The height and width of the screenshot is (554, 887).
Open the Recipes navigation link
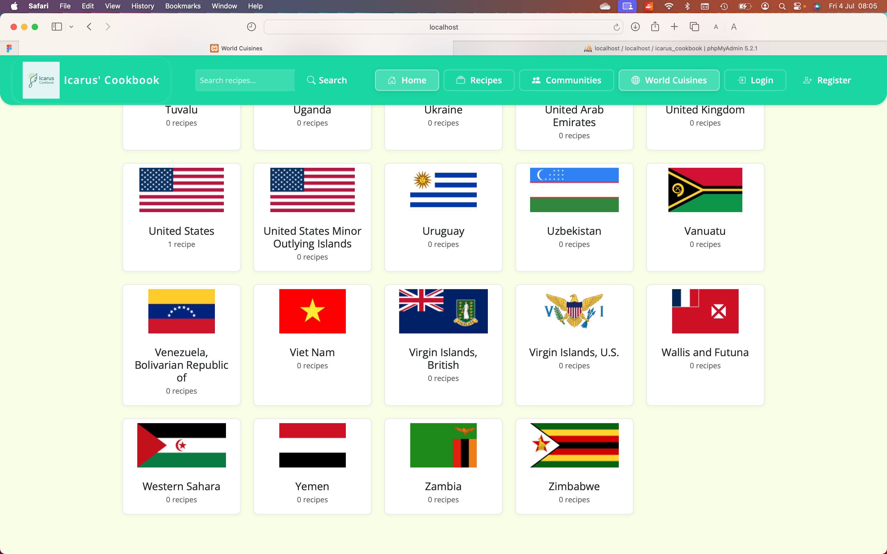479,80
